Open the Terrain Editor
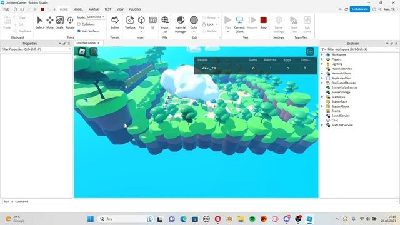This screenshot has height=225, width=400. coord(115,22)
